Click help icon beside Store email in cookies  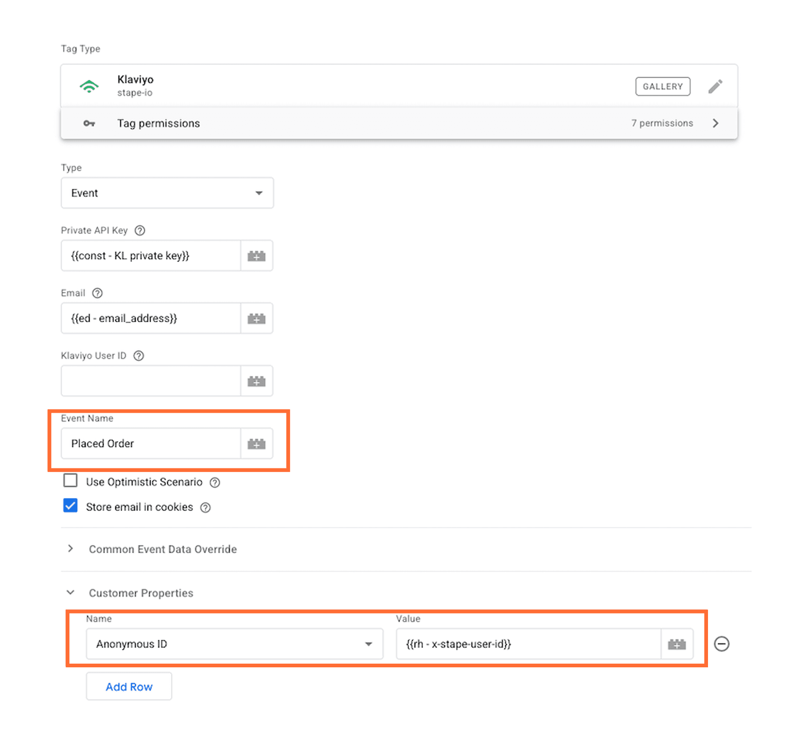[205, 508]
